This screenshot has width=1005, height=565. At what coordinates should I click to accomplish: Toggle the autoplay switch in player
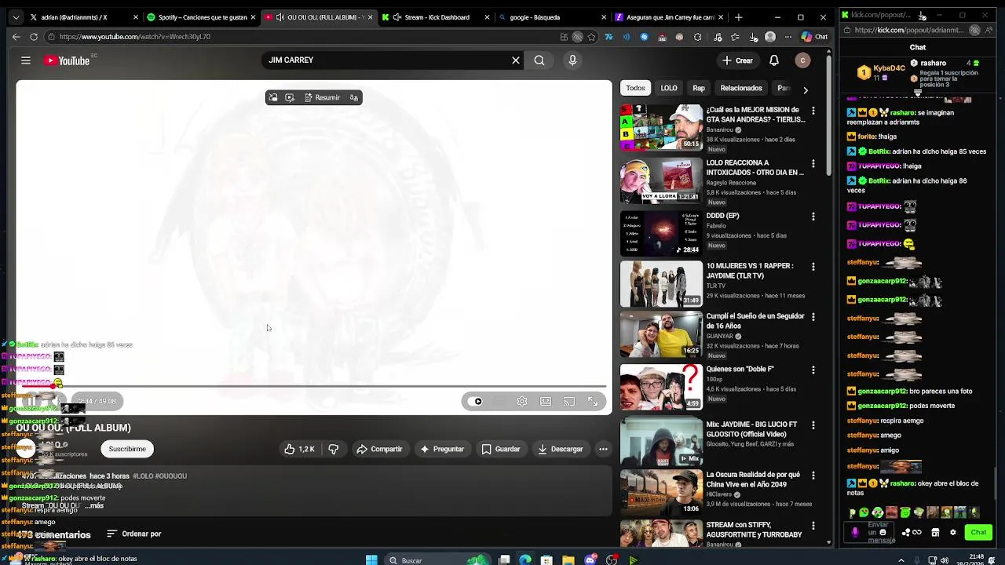coord(477,401)
